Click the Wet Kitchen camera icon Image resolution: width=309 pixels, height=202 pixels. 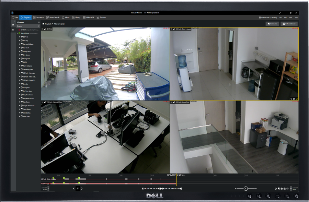coord(22,113)
